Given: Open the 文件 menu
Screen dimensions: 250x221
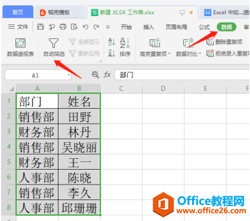Looking at the screenshot, I should [18, 27].
